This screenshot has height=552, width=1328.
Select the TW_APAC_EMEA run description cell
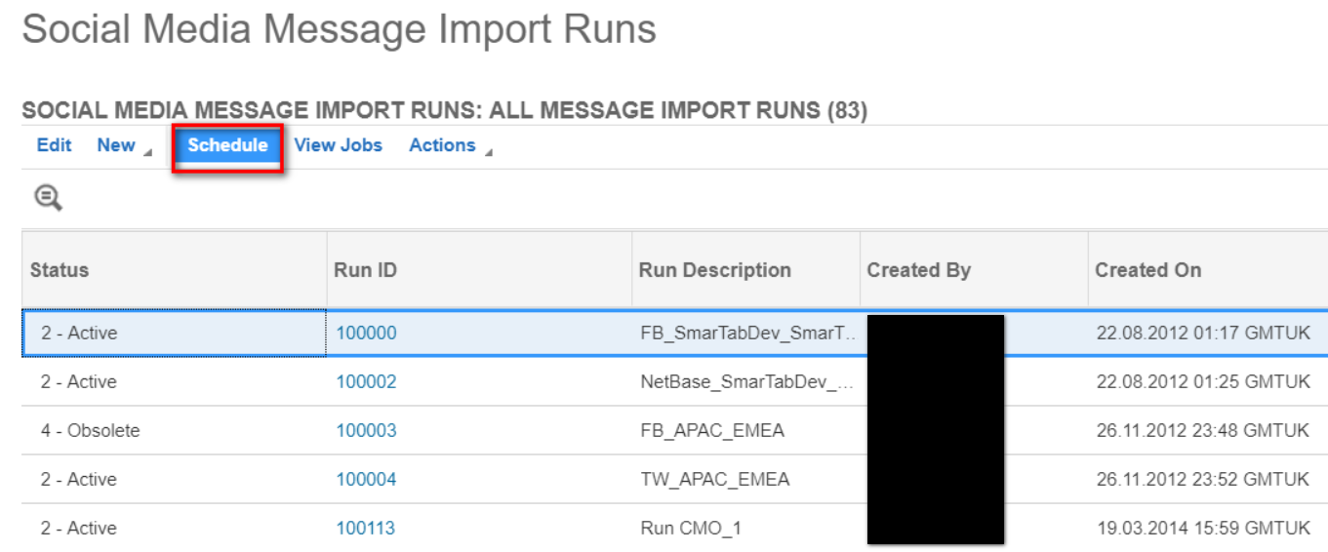(714, 479)
